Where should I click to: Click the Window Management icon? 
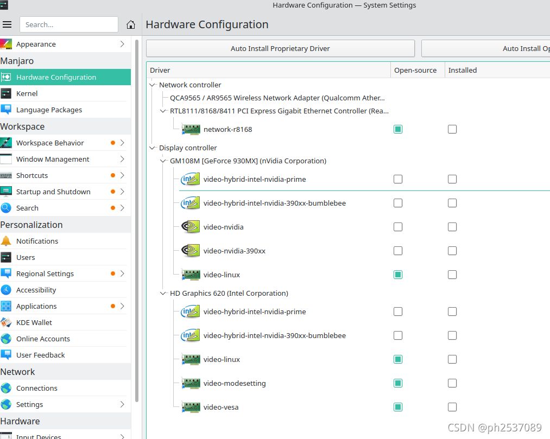[x=6, y=159]
